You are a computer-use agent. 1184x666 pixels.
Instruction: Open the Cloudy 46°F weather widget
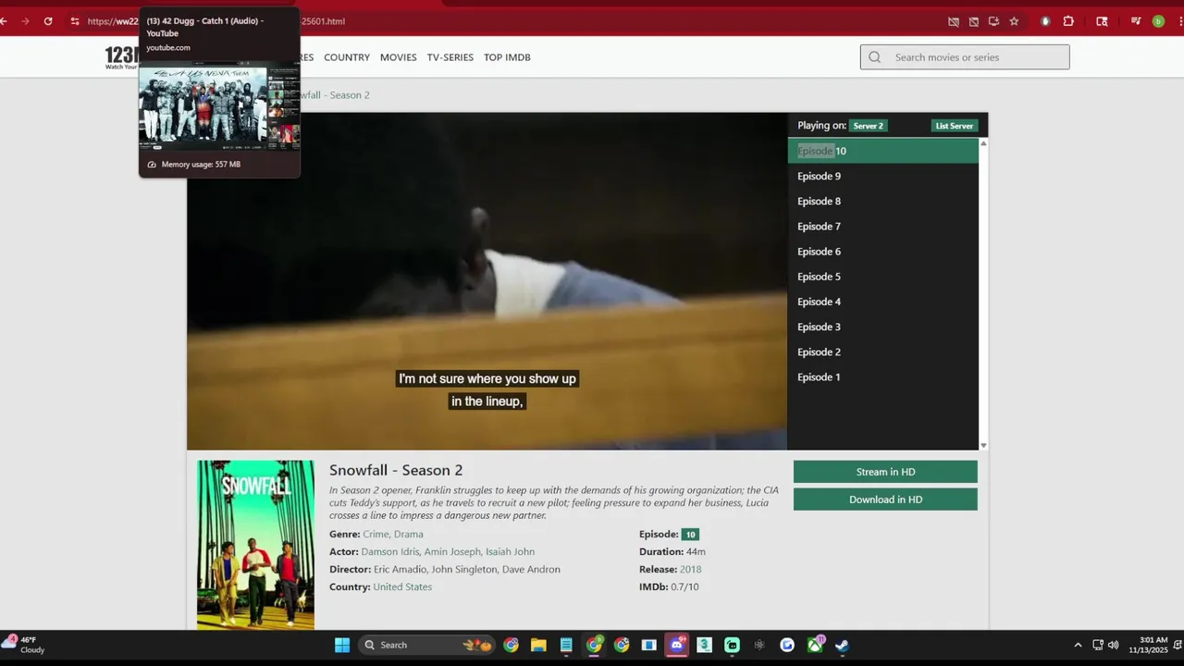[x=25, y=645]
